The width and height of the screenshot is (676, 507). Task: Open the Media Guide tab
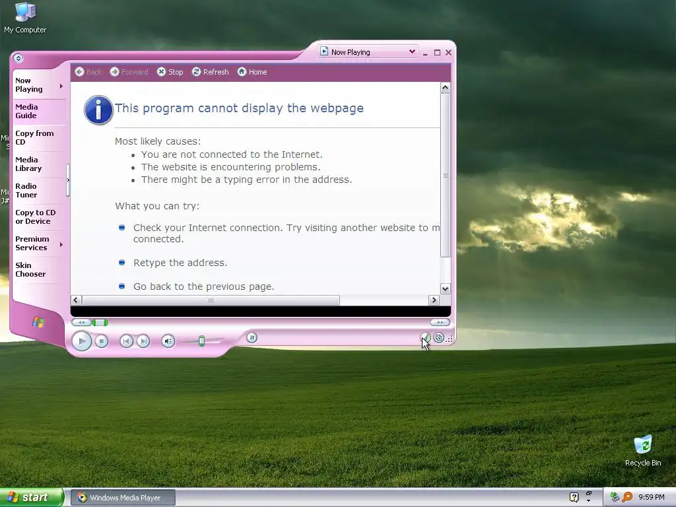point(39,111)
